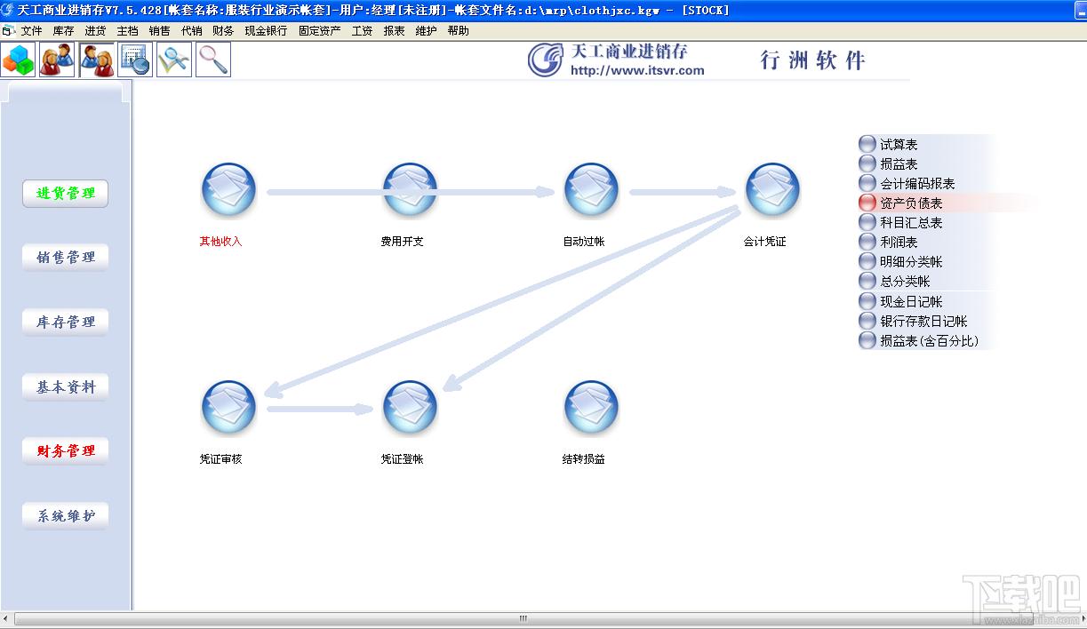Click the horizontal scrollbar left arrow
Viewport: 1087px width, 629px height.
point(7,618)
